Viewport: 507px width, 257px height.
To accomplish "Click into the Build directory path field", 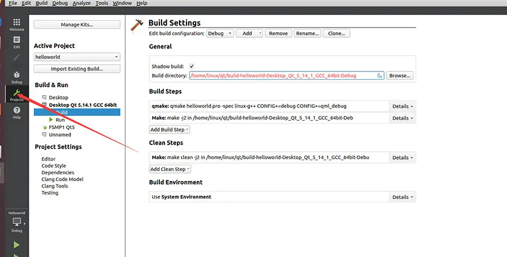I will [287, 75].
